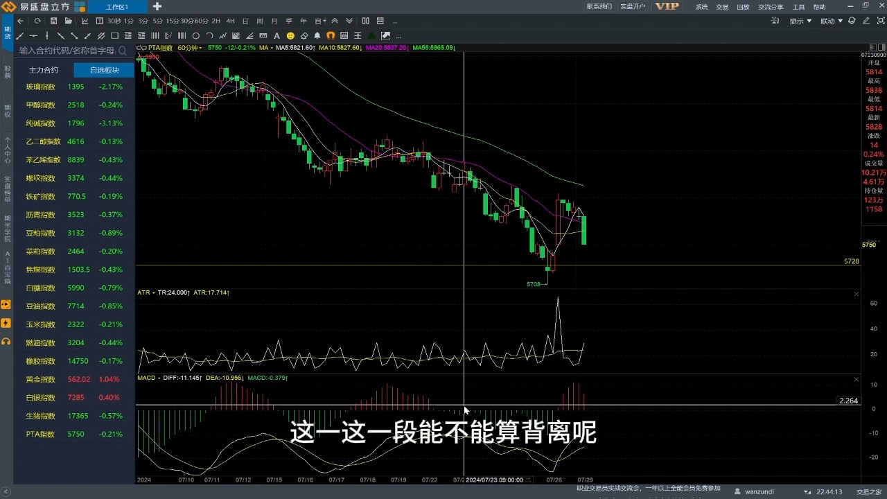Select 黄金指数 row in watchlist
Viewport: 887px width, 499px height.
(x=76, y=380)
